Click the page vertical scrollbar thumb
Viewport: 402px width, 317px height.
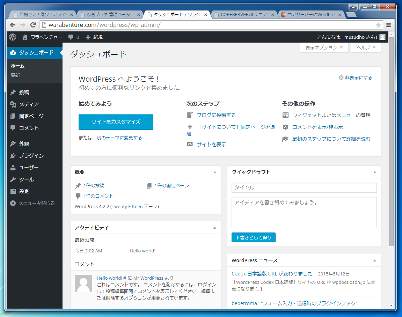click(391, 142)
